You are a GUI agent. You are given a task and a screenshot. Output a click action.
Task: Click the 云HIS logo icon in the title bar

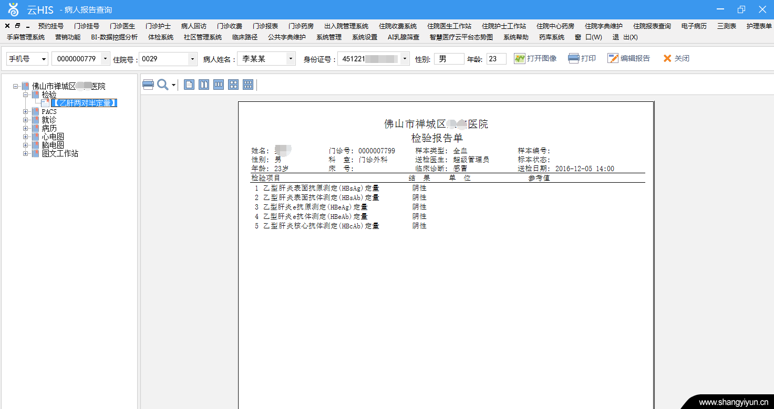click(x=13, y=9)
